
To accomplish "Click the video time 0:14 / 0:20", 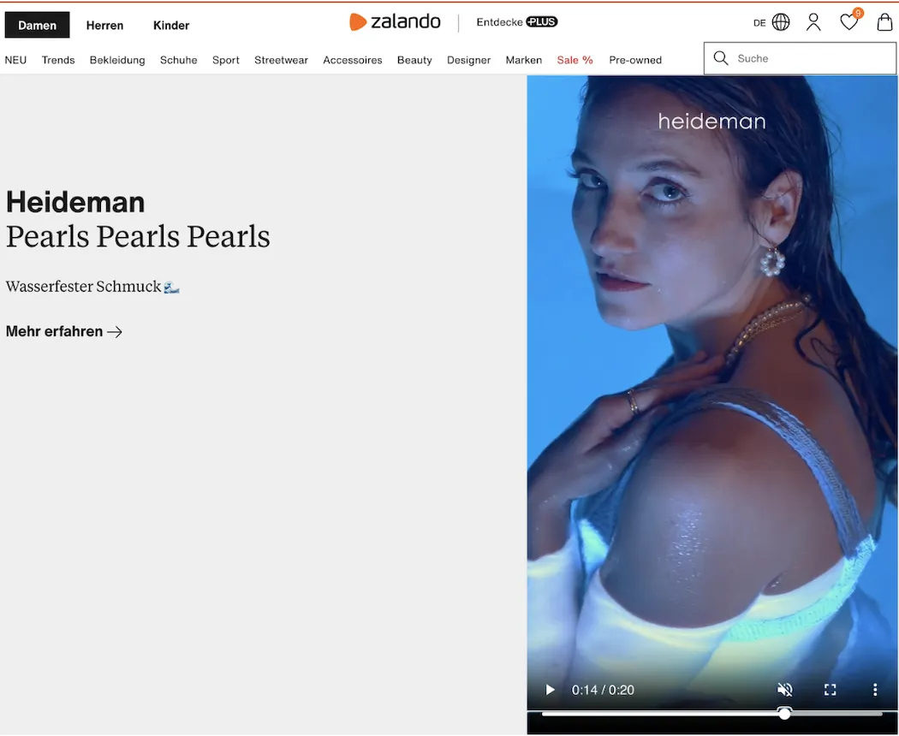I will point(603,690).
